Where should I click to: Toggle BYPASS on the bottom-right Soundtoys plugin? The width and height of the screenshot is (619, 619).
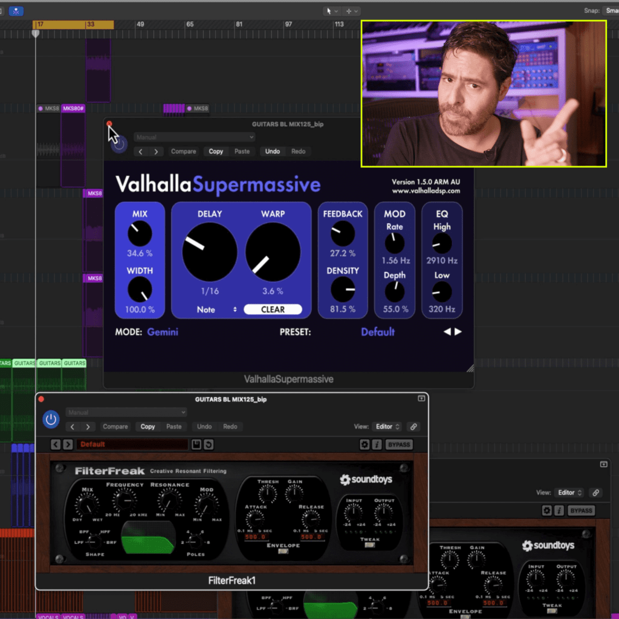(581, 510)
